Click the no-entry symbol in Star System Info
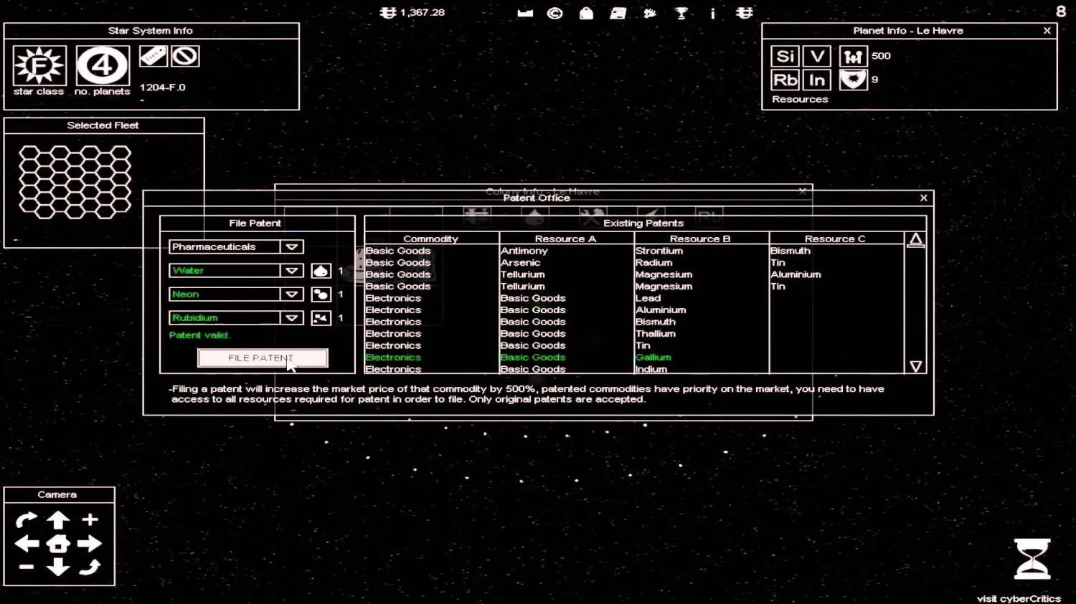Image resolution: width=1076 pixels, height=604 pixels. [x=185, y=56]
